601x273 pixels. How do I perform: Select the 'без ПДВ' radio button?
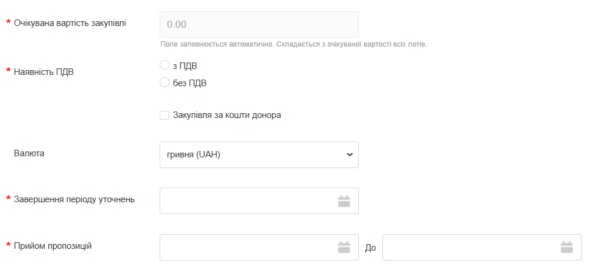click(165, 83)
